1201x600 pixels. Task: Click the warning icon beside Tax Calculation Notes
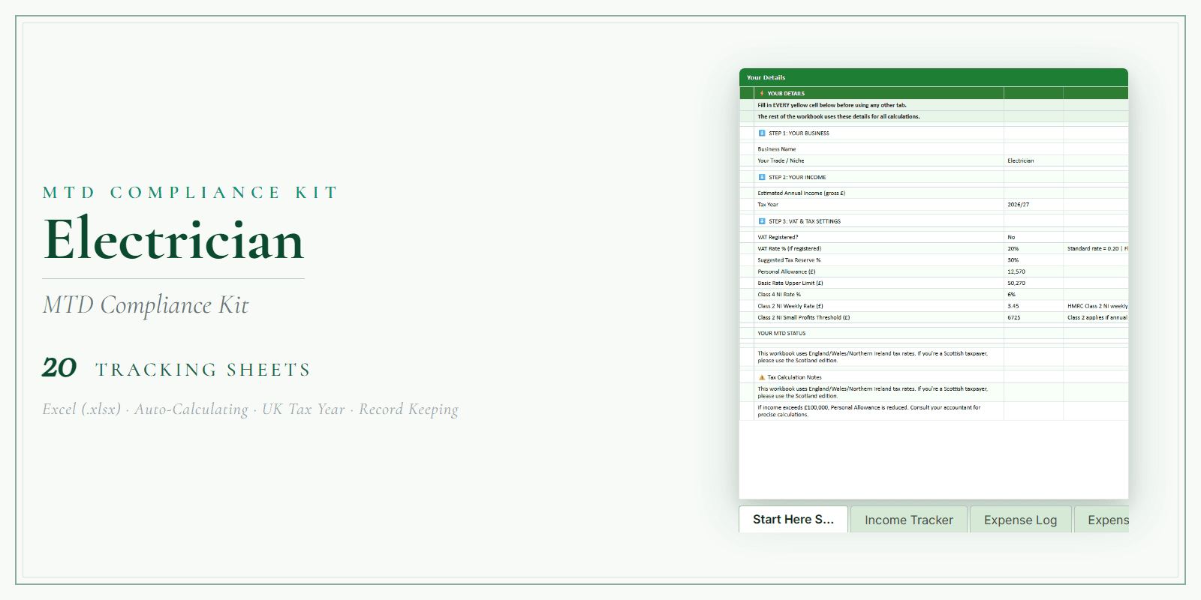tap(762, 377)
